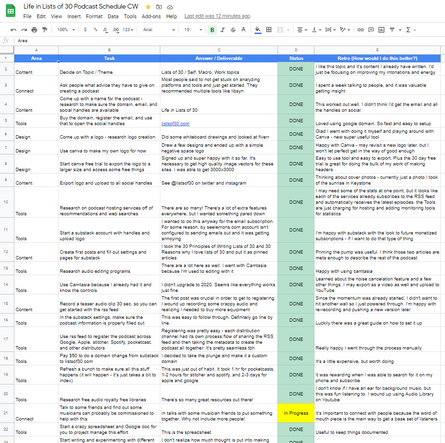Click the Insert chart icon
This screenshot has width=445, height=443.
tap(382, 30)
